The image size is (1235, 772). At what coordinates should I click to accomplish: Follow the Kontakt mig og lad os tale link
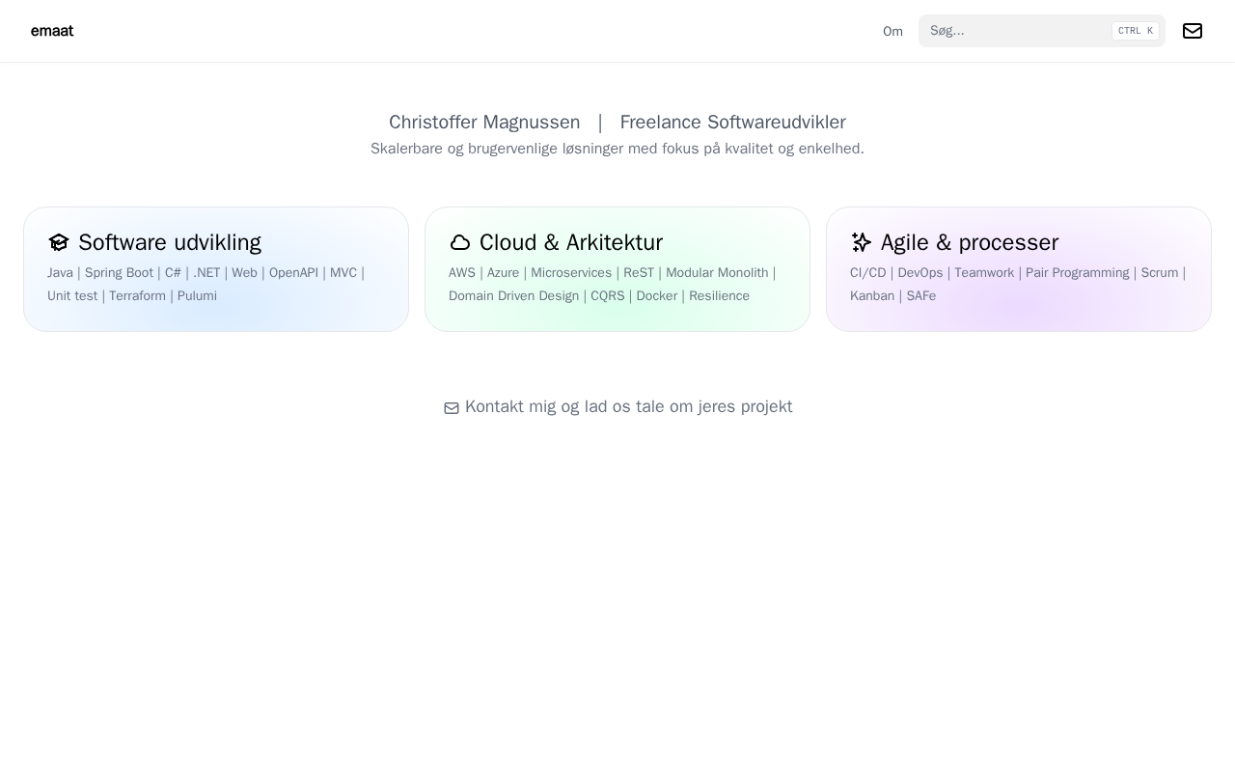coord(628,407)
